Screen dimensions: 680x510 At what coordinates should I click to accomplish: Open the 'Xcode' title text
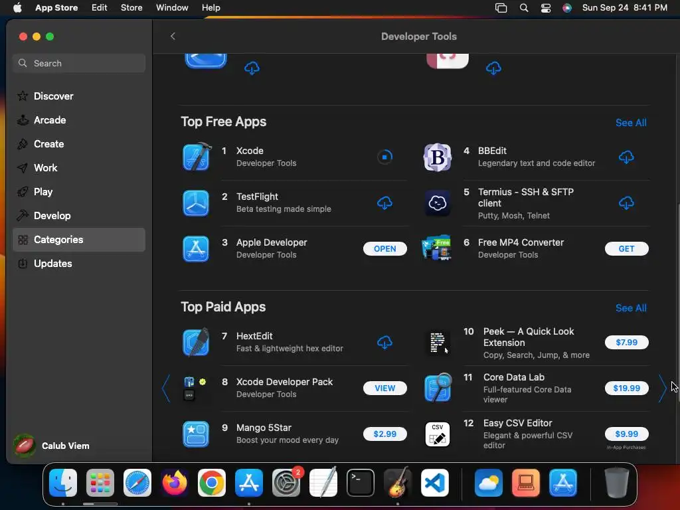tap(250, 151)
